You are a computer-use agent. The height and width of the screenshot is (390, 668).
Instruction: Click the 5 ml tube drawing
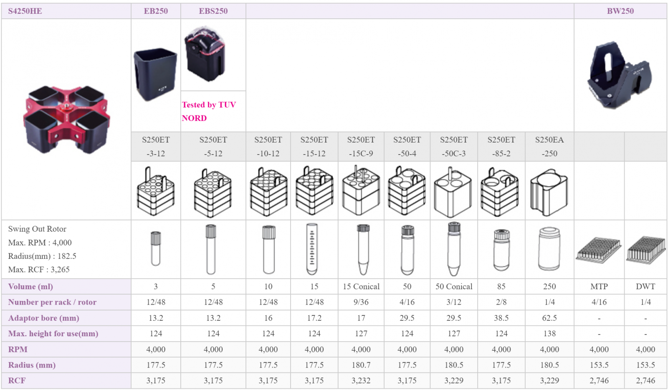(211, 249)
